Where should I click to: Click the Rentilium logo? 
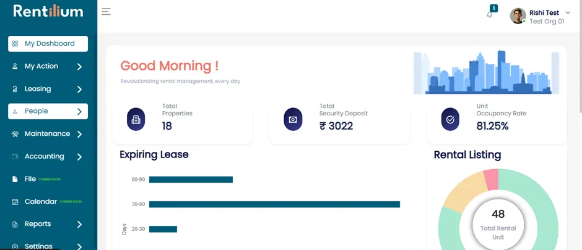pyautogui.click(x=48, y=11)
